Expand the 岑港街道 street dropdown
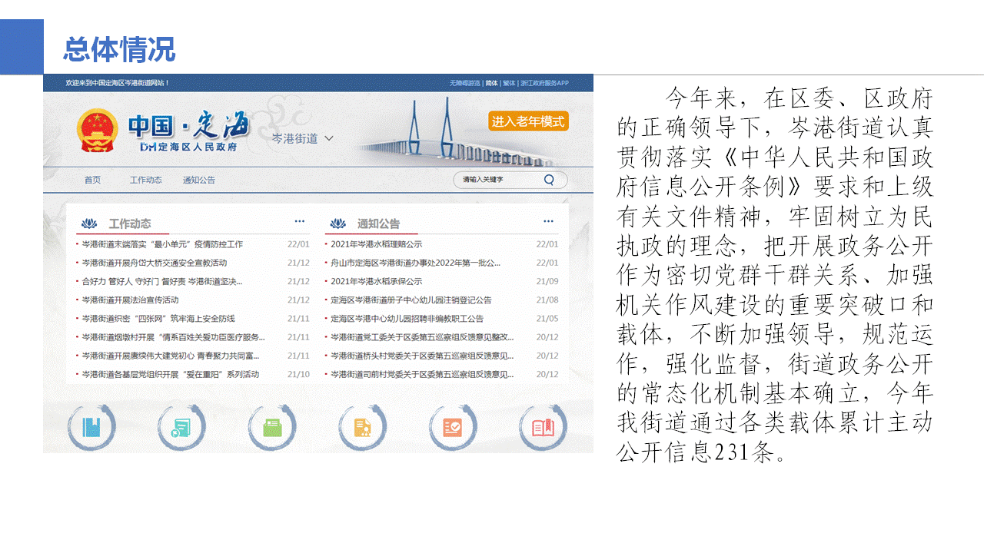The width and height of the screenshot is (984, 553). pyautogui.click(x=303, y=139)
